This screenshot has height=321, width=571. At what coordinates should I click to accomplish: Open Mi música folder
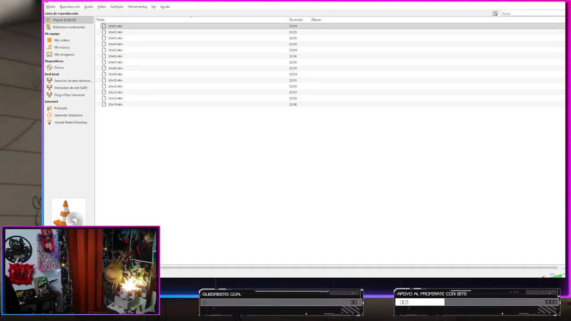pyautogui.click(x=62, y=47)
